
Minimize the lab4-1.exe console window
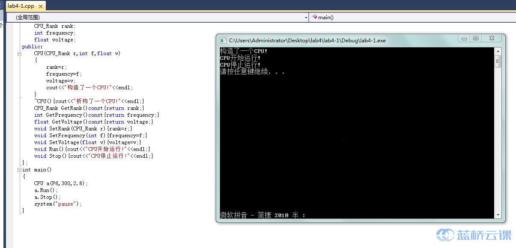click(x=464, y=38)
